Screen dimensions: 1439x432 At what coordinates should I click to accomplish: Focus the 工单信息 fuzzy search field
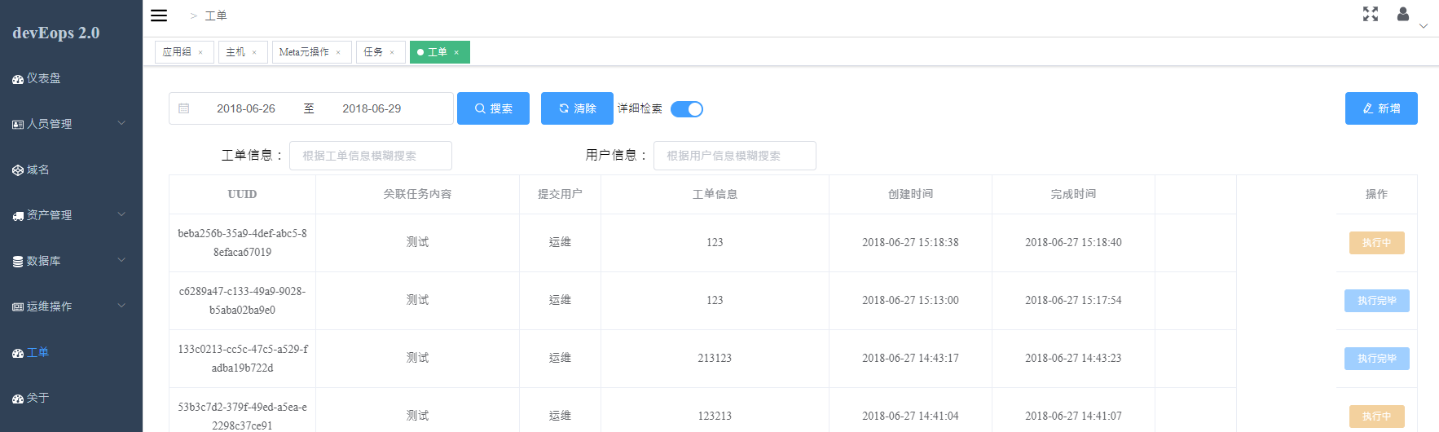(x=371, y=156)
